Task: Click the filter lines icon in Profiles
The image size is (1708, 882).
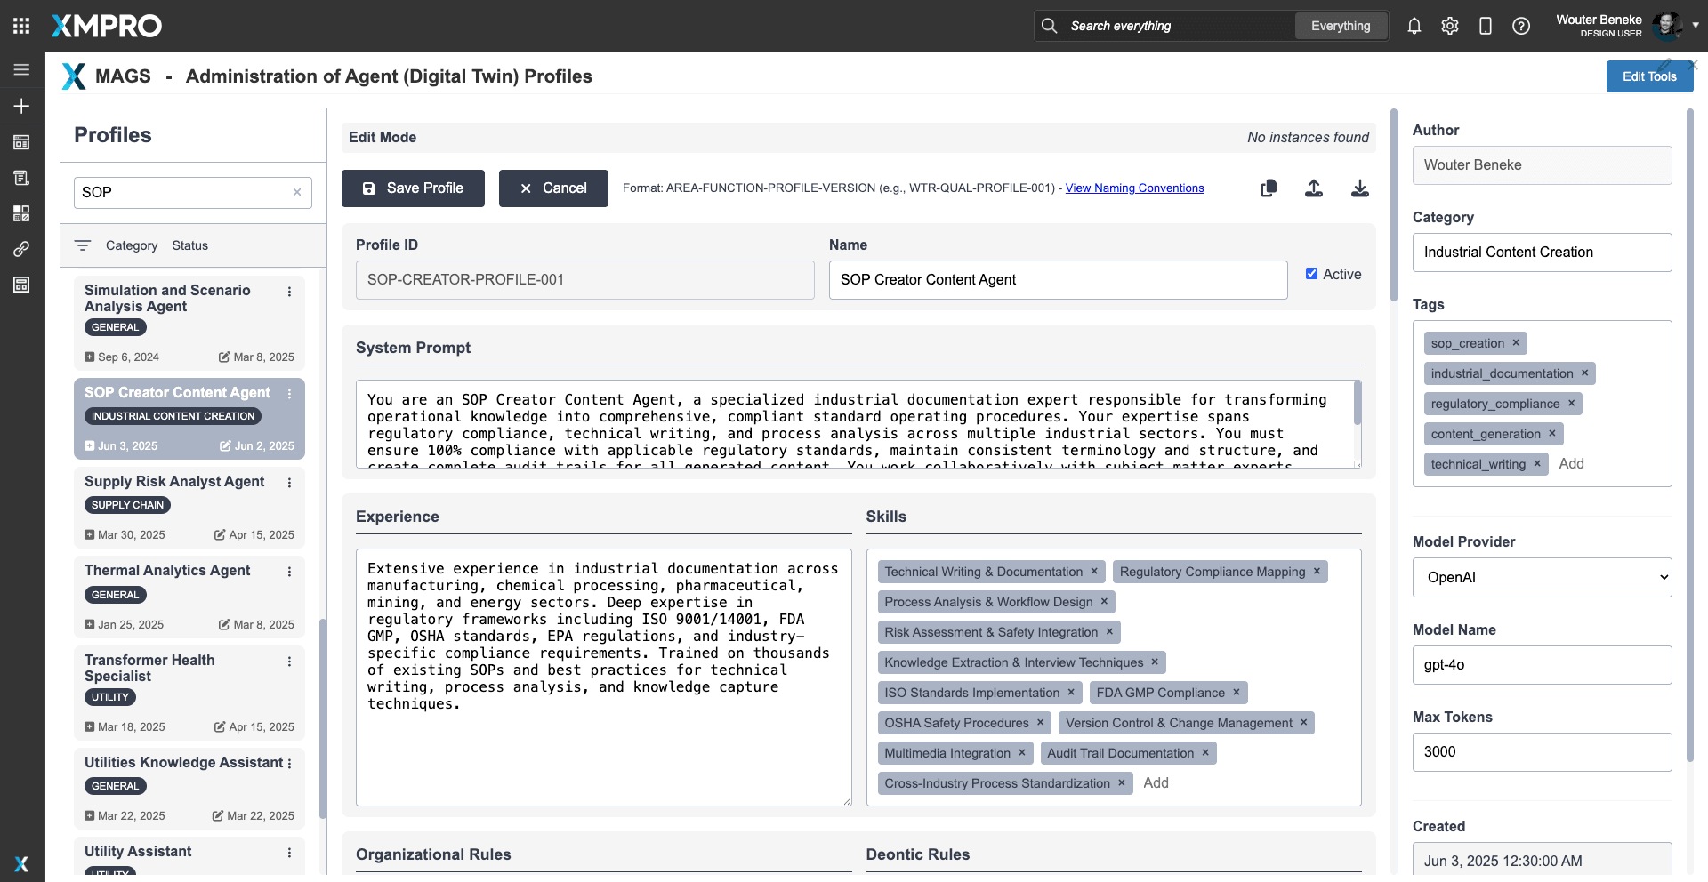Action: [83, 245]
